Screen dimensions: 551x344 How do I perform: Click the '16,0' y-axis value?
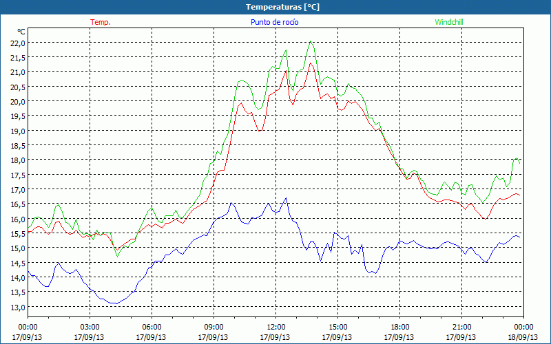[x=18, y=219]
